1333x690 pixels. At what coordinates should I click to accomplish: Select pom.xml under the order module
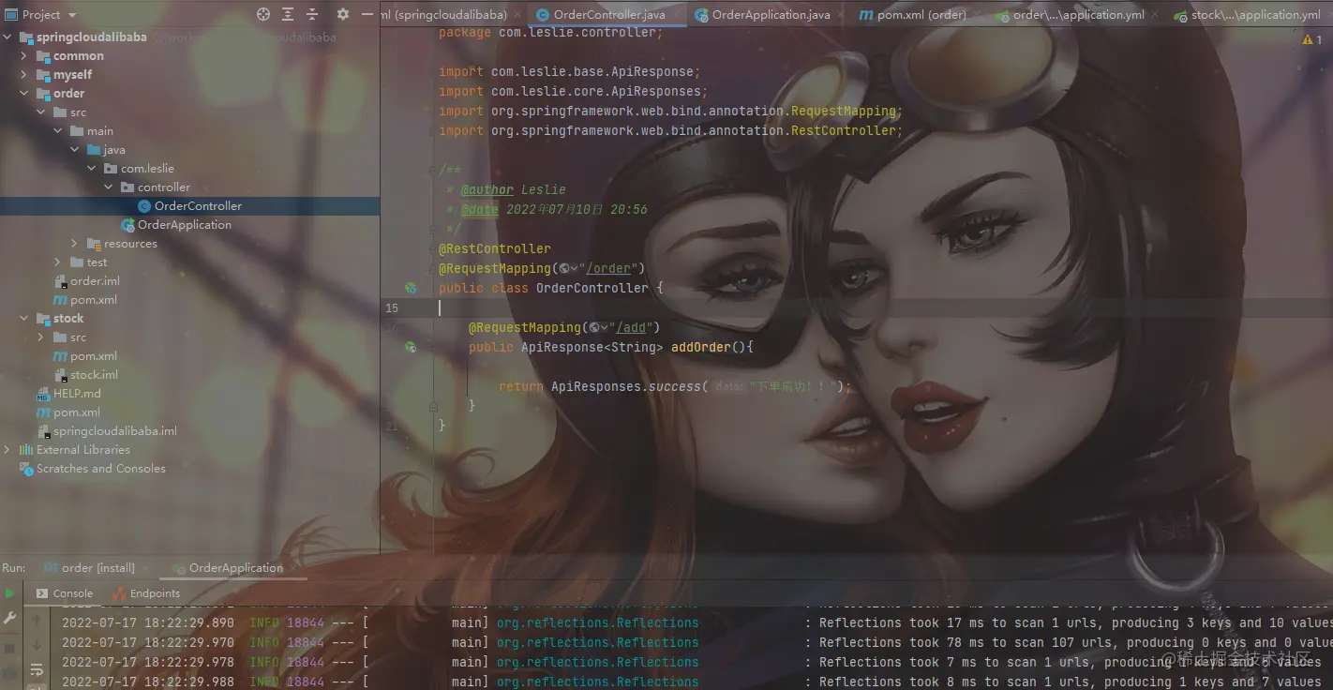tap(94, 300)
